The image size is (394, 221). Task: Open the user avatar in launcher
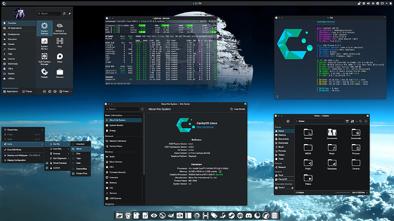(x=19, y=13)
